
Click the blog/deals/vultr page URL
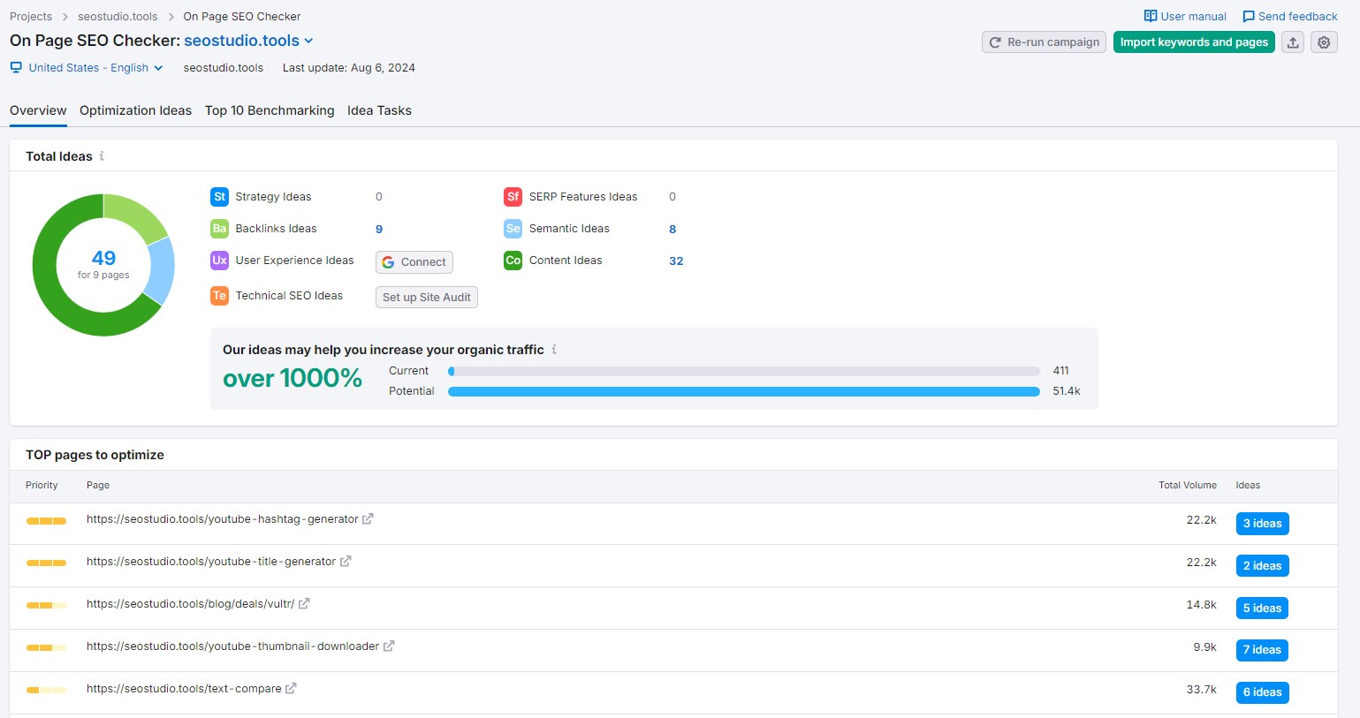(x=190, y=604)
